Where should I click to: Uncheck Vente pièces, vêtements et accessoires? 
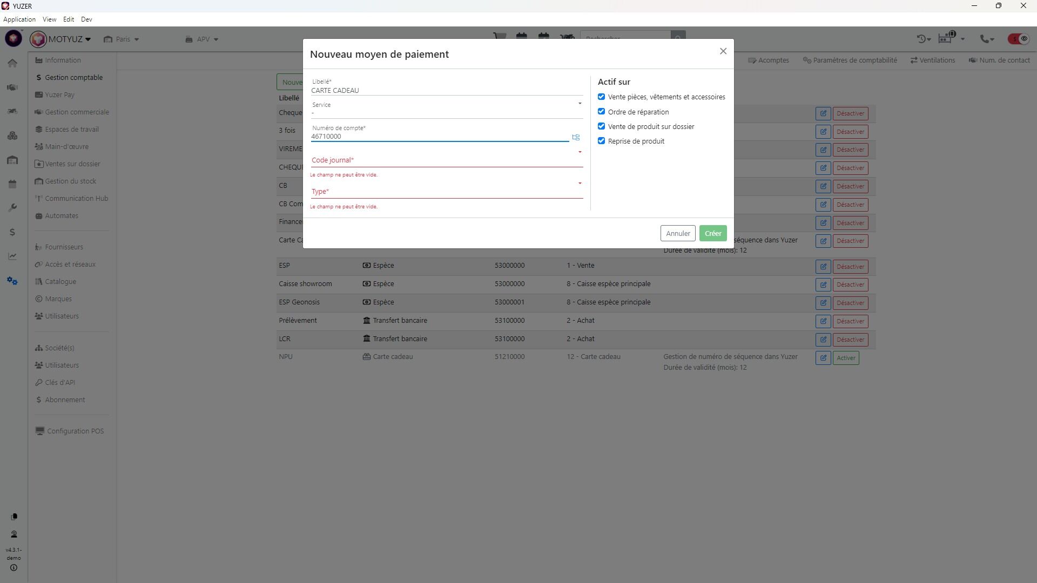point(601,97)
